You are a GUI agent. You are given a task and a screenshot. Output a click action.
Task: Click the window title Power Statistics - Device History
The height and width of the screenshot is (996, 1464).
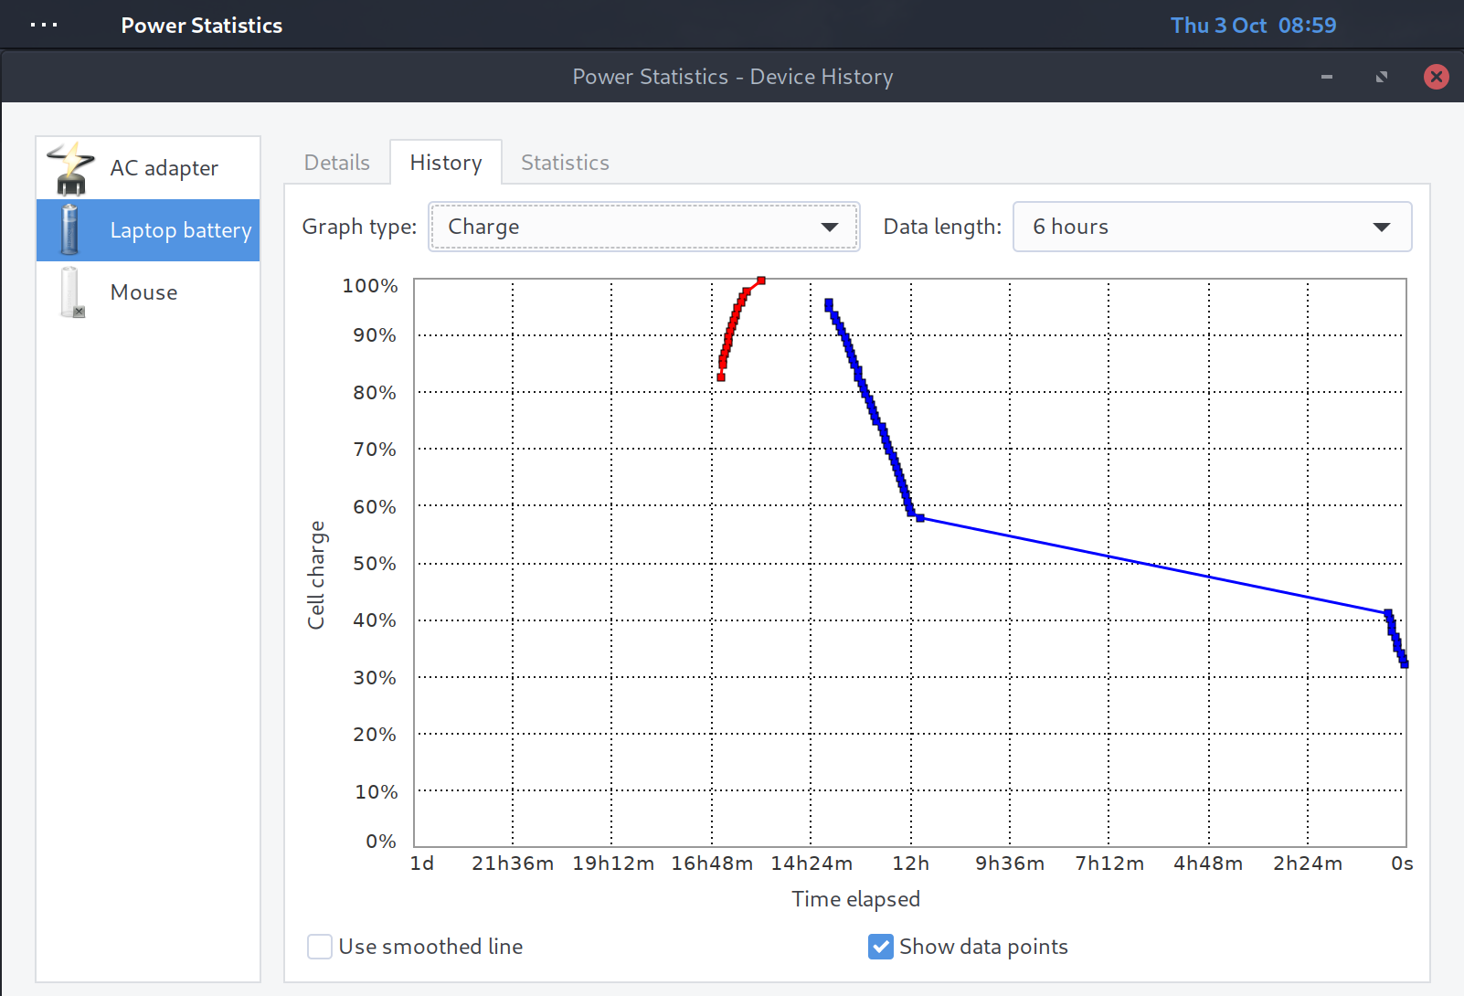tap(733, 77)
